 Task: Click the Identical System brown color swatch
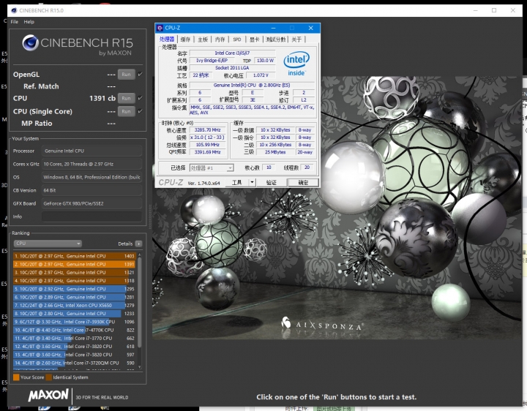(49, 377)
